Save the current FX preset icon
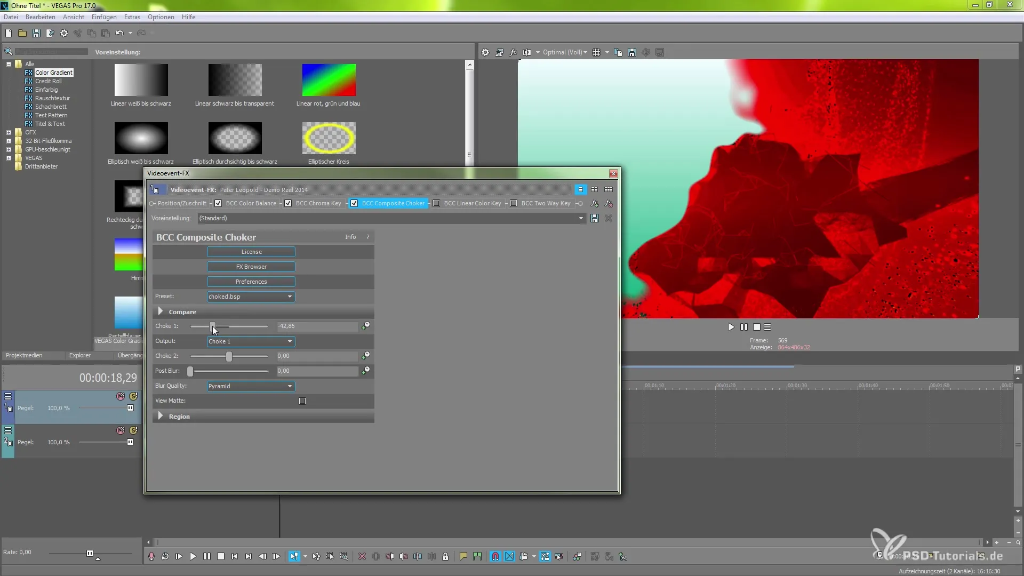The image size is (1024, 576). pos(594,218)
